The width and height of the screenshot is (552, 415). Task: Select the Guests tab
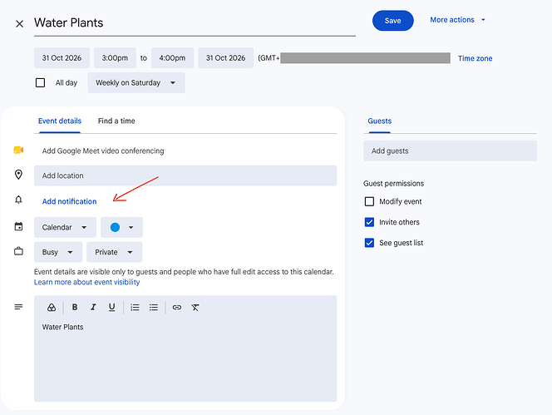[379, 121]
